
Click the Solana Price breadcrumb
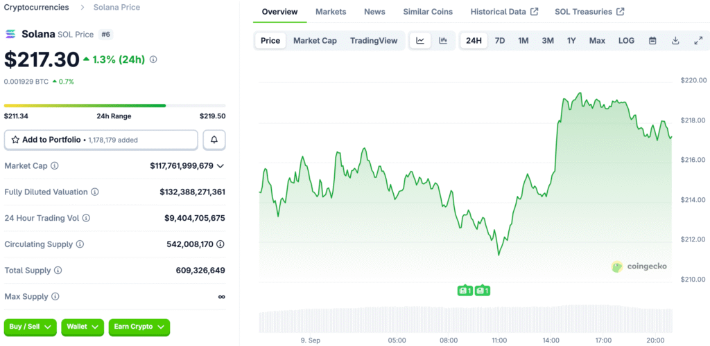[116, 7]
